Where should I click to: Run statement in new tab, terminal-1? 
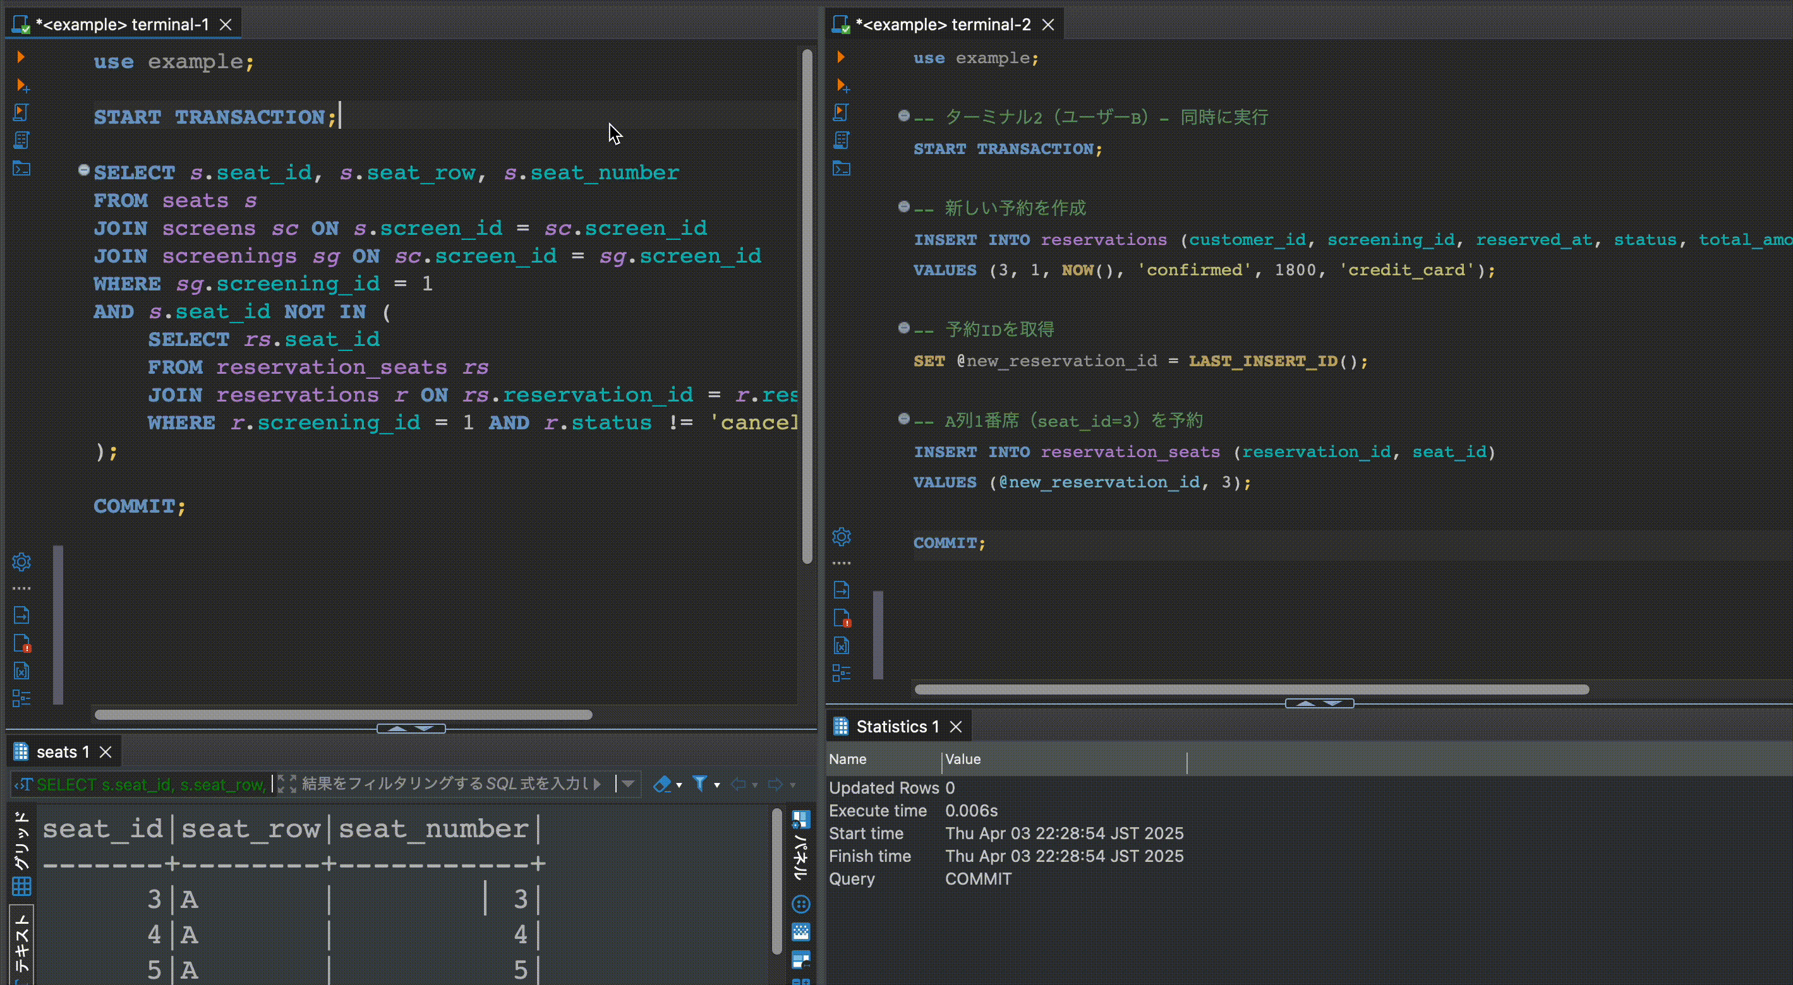click(21, 86)
